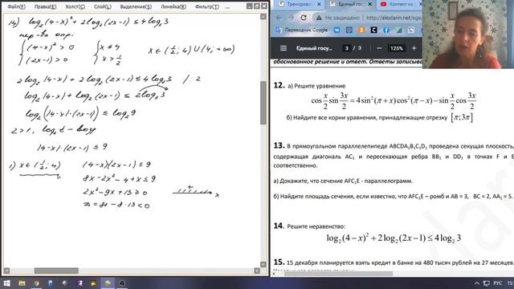Open the Файл menu in drawing app
This screenshot has width=514, height=289.
pos(16,6)
